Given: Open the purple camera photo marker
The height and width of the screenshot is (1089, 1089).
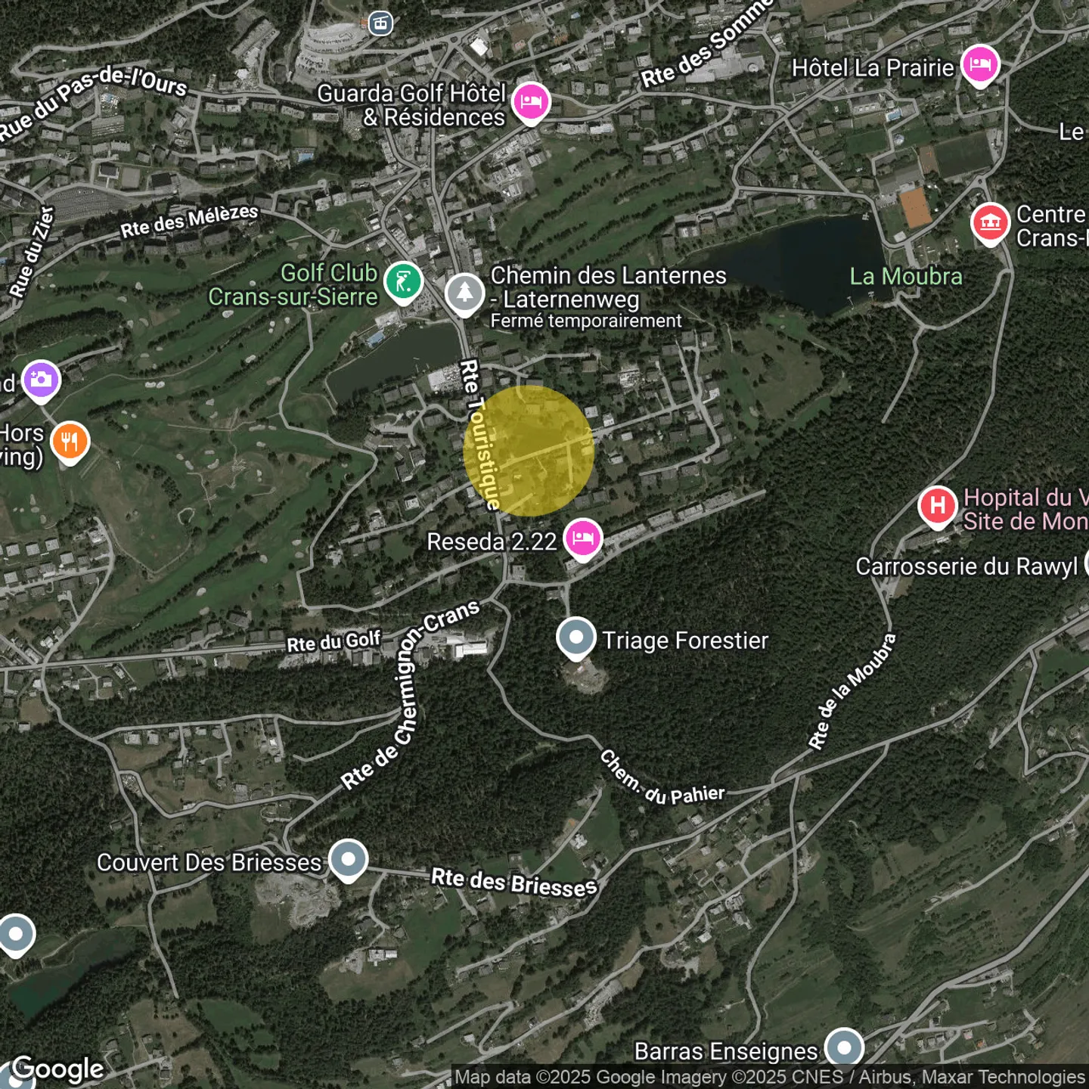Looking at the screenshot, I should click(41, 379).
